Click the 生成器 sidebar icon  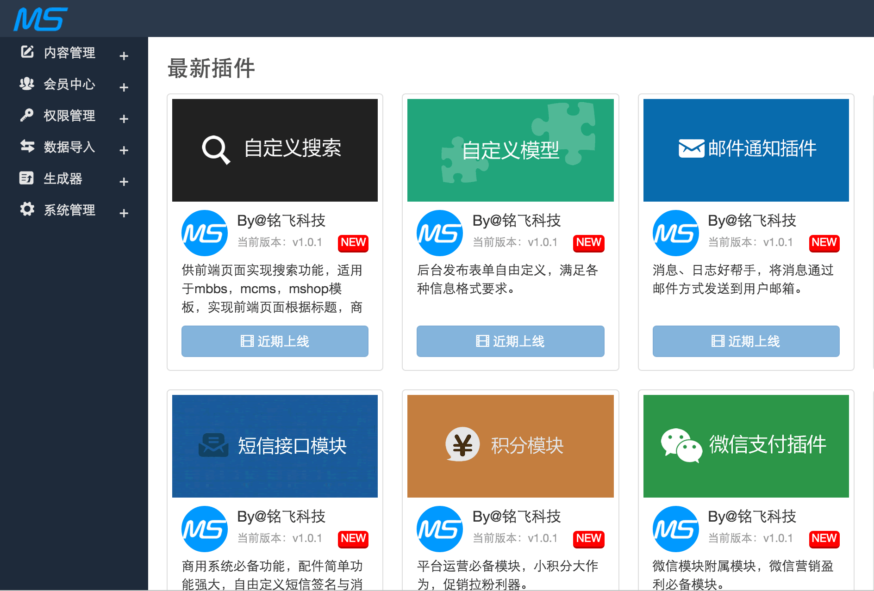pyautogui.click(x=26, y=178)
